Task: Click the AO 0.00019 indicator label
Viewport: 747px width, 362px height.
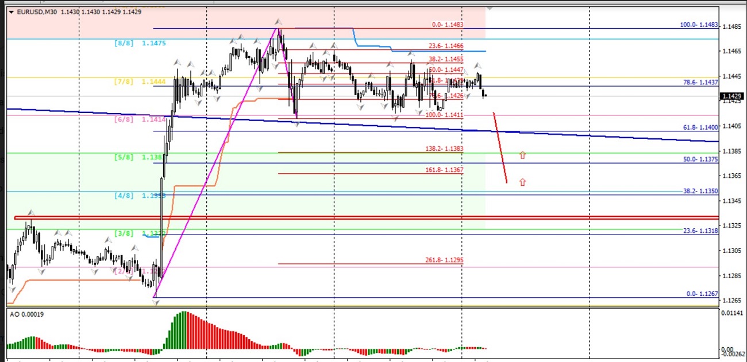Action: coord(27,313)
